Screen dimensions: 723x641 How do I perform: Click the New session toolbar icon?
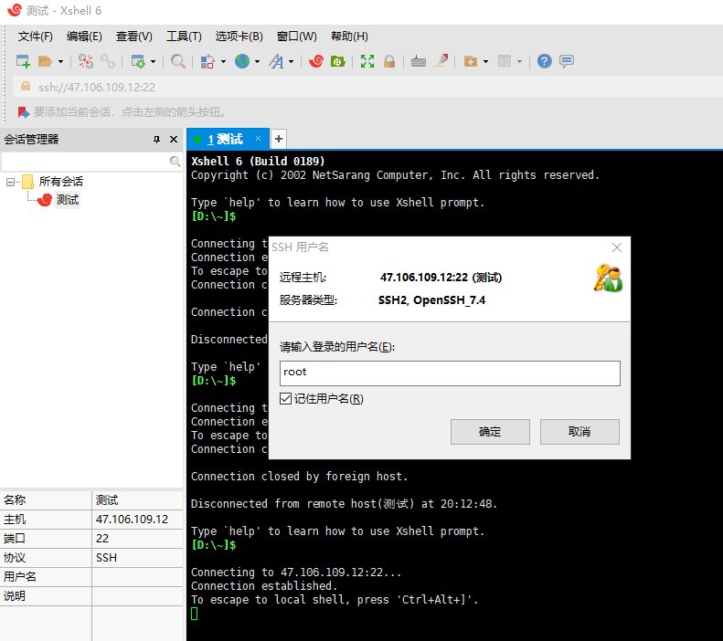point(23,61)
